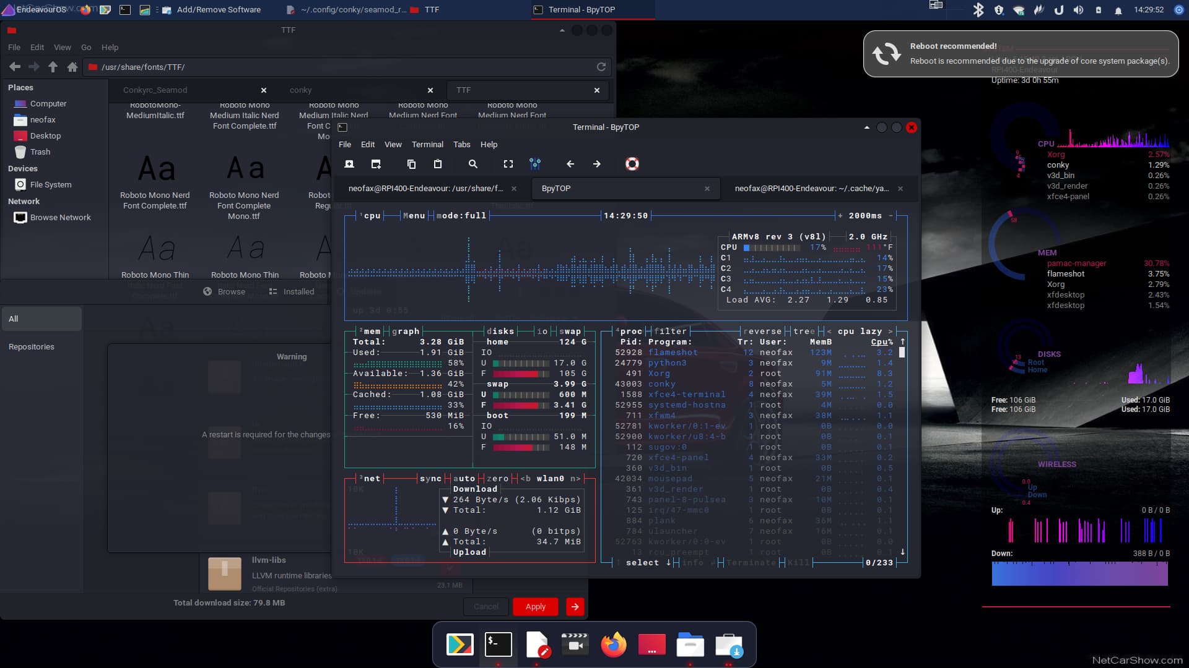
Task: Open the file manager dock icon
Action: (x=690, y=644)
